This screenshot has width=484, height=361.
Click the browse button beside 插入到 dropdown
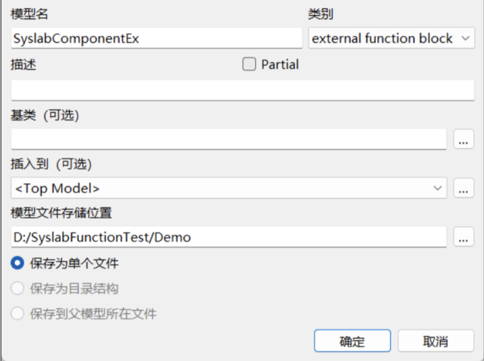[x=463, y=189]
